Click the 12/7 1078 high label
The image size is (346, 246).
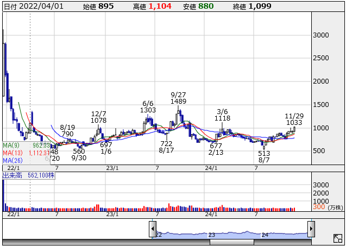pyautogui.click(x=99, y=117)
